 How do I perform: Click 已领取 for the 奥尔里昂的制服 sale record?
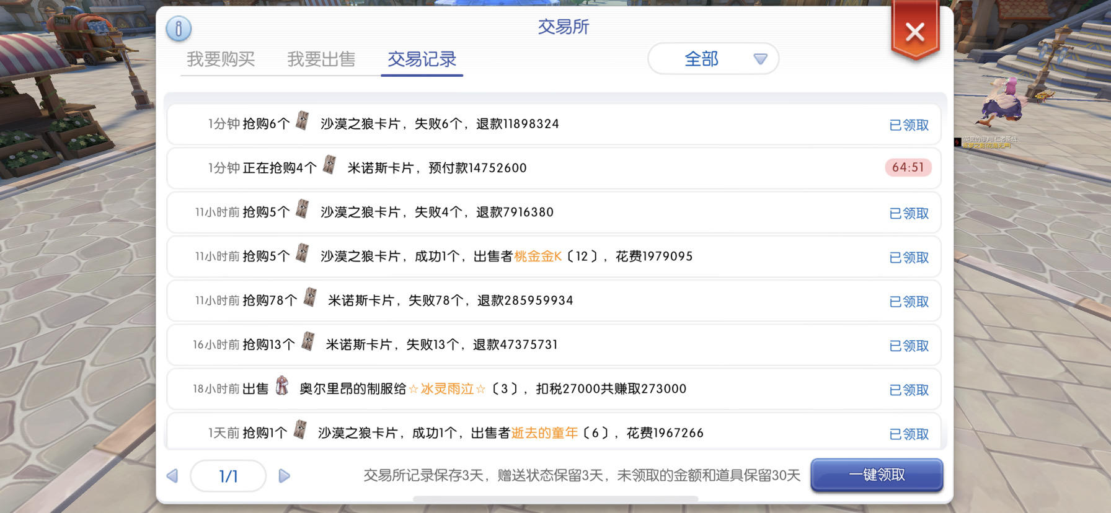pyautogui.click(x=909, y=390)
